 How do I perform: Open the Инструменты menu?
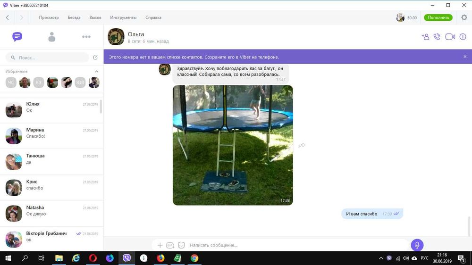[x=123, y=17]
